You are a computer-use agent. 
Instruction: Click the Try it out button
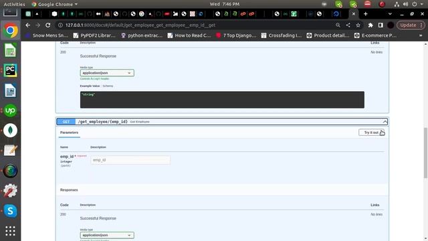372,133
